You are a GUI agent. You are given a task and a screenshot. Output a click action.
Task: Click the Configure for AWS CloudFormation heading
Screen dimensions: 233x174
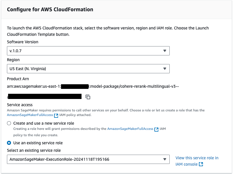(50, 10)
